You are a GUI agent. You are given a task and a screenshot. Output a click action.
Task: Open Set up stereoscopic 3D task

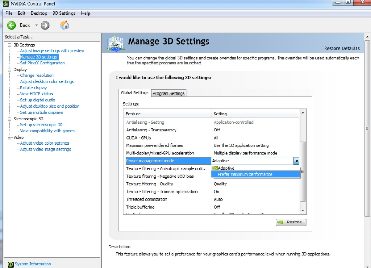pos(41,124)
